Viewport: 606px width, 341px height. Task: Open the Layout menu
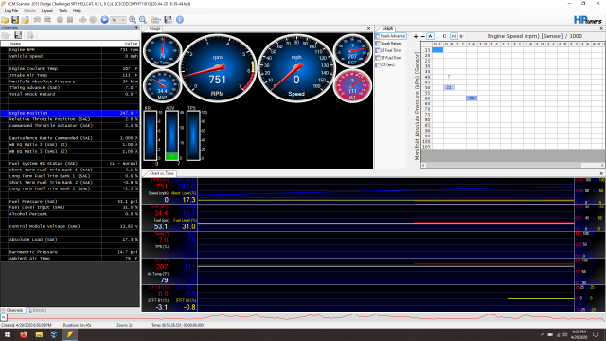pos(46,11)
